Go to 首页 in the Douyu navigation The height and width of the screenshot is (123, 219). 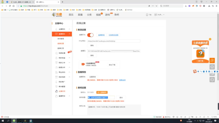pos(71,15)
